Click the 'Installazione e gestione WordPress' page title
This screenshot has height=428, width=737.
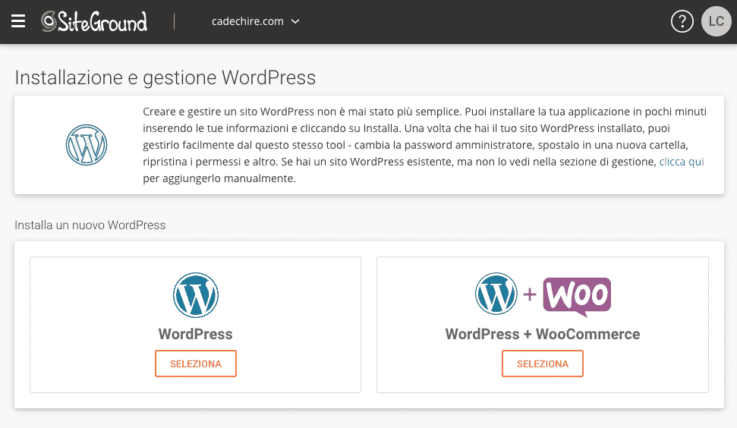coord(165,77)
